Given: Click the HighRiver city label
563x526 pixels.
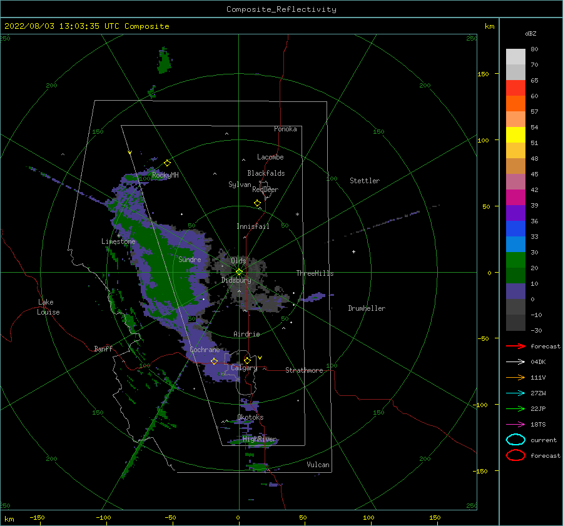Looking at the screenshot, I should pyautogui.click(x=260, y=439).
